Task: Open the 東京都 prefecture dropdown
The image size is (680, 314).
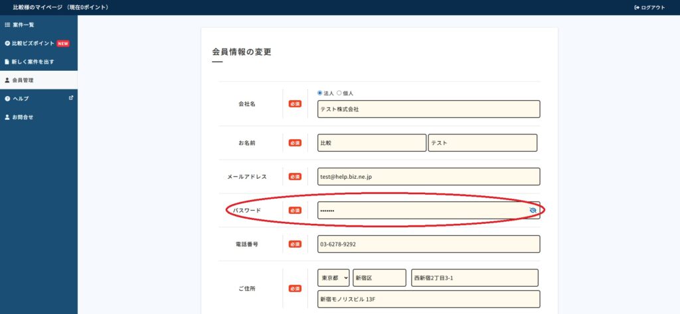Action: point(333,278)
